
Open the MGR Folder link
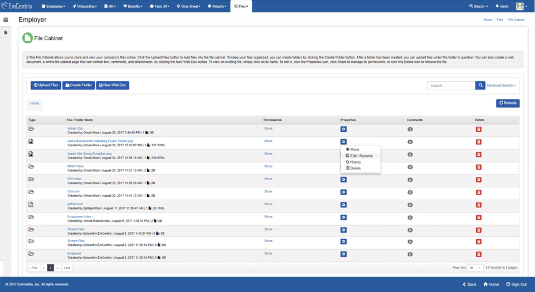point(75,166)
